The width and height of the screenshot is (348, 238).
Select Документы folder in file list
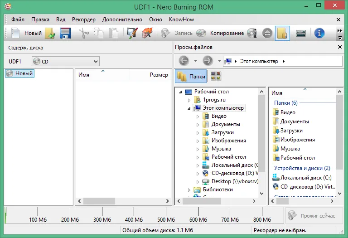click(x=291, y=121)
